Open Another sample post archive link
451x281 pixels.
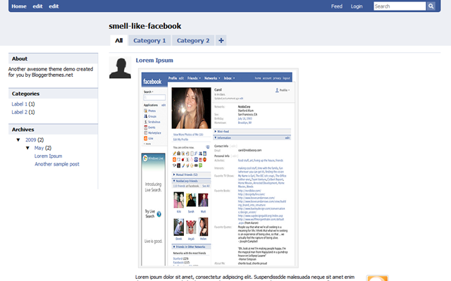point(57,164)
